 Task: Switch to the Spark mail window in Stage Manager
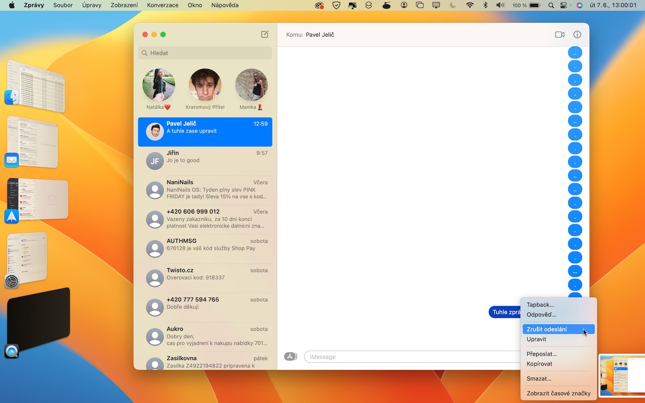tap(38, 200)
